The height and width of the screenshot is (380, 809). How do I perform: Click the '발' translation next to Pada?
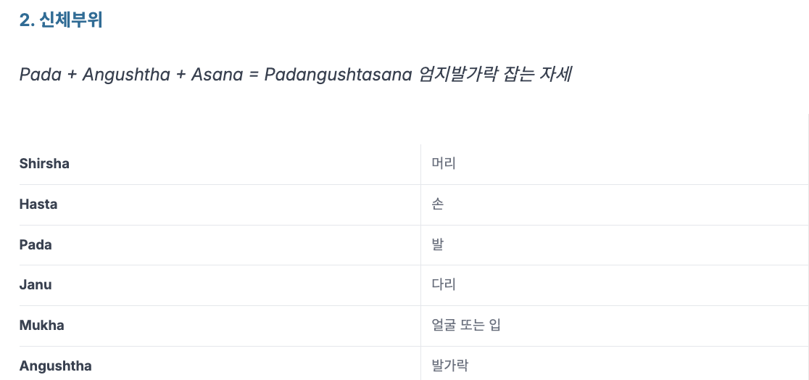coord(438,244)
